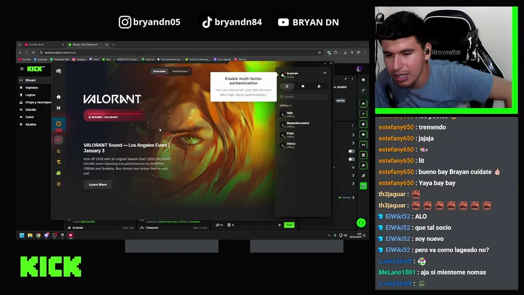This screenshot has width=524, height=295.
Task: Click the chat bubble icon on Kick right rail
Action: point(363,134)
